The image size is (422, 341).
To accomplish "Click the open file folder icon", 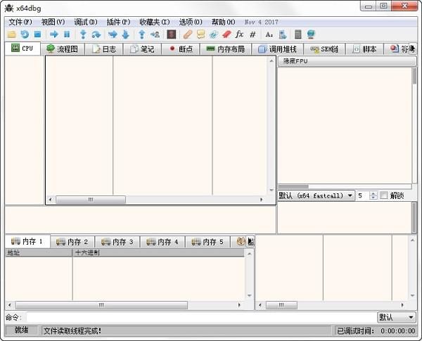I will 11,34.
